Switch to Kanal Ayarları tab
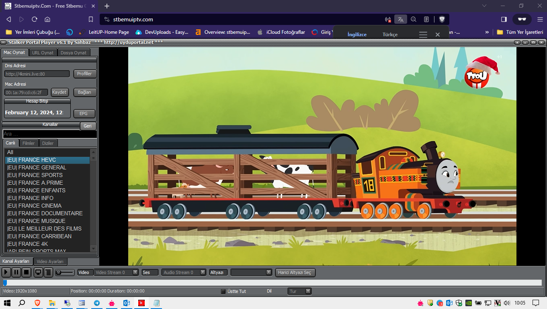Viewport: 547px width, 309px height. coord(16,261)
